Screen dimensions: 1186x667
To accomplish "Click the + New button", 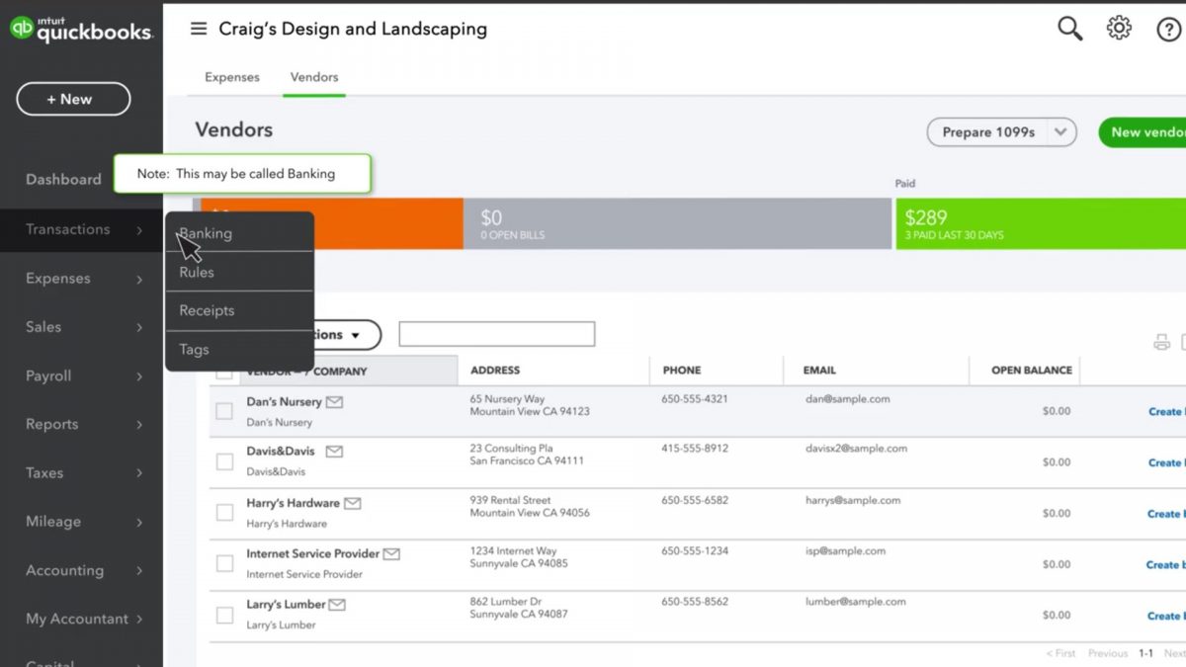I will click(x=73, y=99).
